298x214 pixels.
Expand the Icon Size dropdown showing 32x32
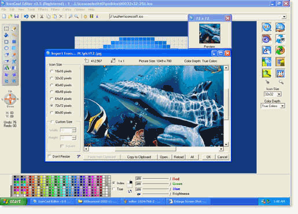coord(279,94)
